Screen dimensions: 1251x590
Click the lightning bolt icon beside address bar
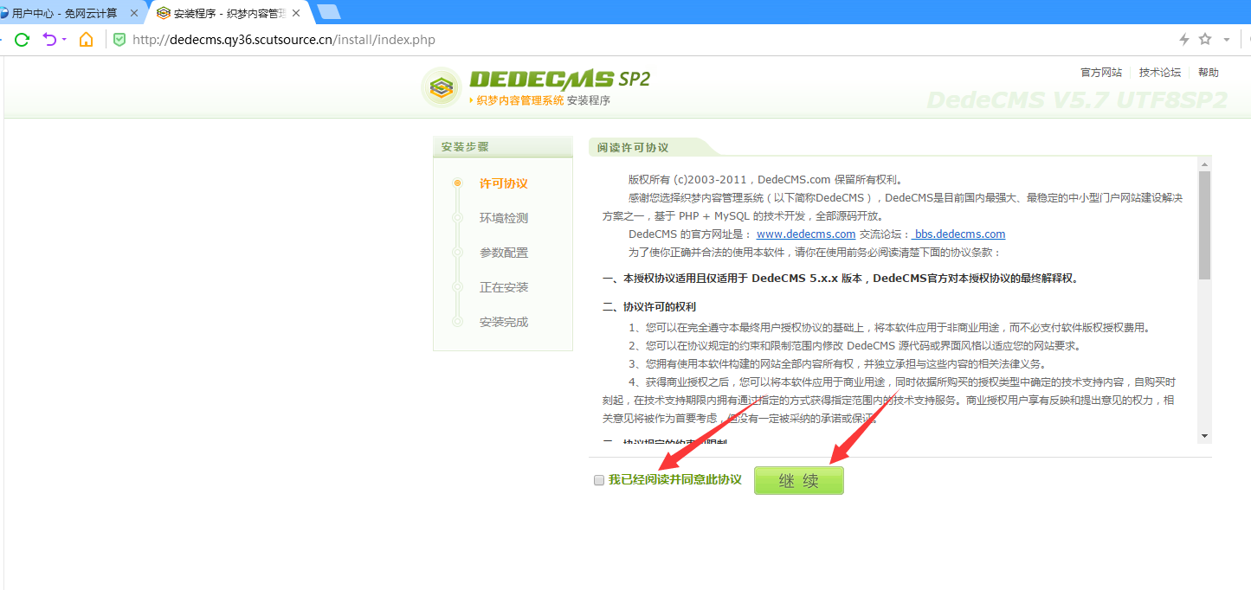(x=1184, y=39)
